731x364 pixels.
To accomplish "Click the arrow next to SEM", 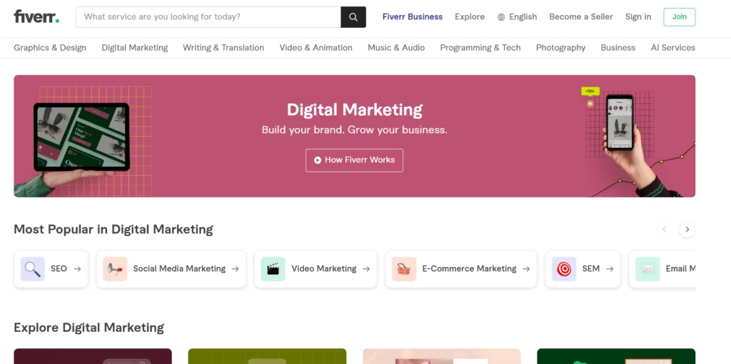I will click(x=610, y=269).
